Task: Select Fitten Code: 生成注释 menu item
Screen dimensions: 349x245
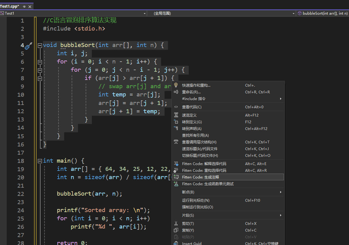Action: coord(200,177)
